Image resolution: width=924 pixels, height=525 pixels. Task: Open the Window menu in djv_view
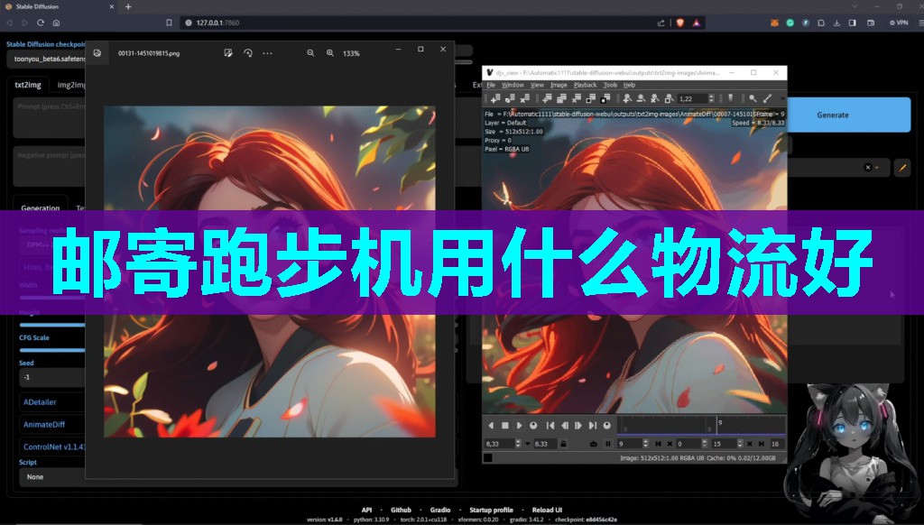pyautogui.click(x=513, y=85)
